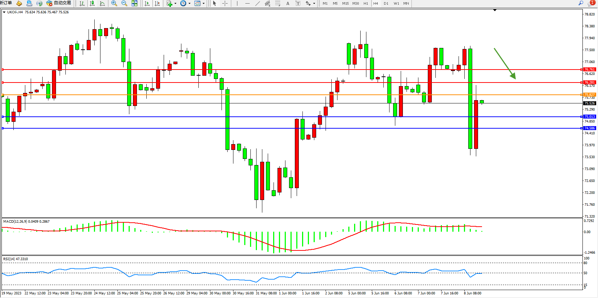Select the horizontal line drawing tool
598x298 pixels.
[x=247, y=3]
